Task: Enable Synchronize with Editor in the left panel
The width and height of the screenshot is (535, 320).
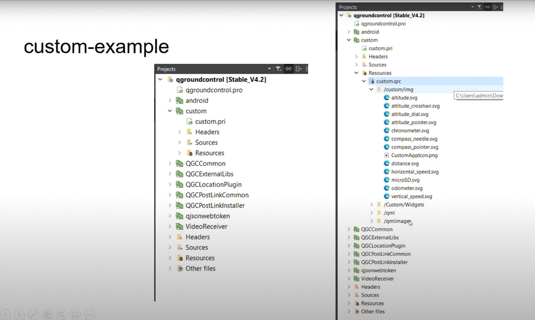Action: (287, 68)
